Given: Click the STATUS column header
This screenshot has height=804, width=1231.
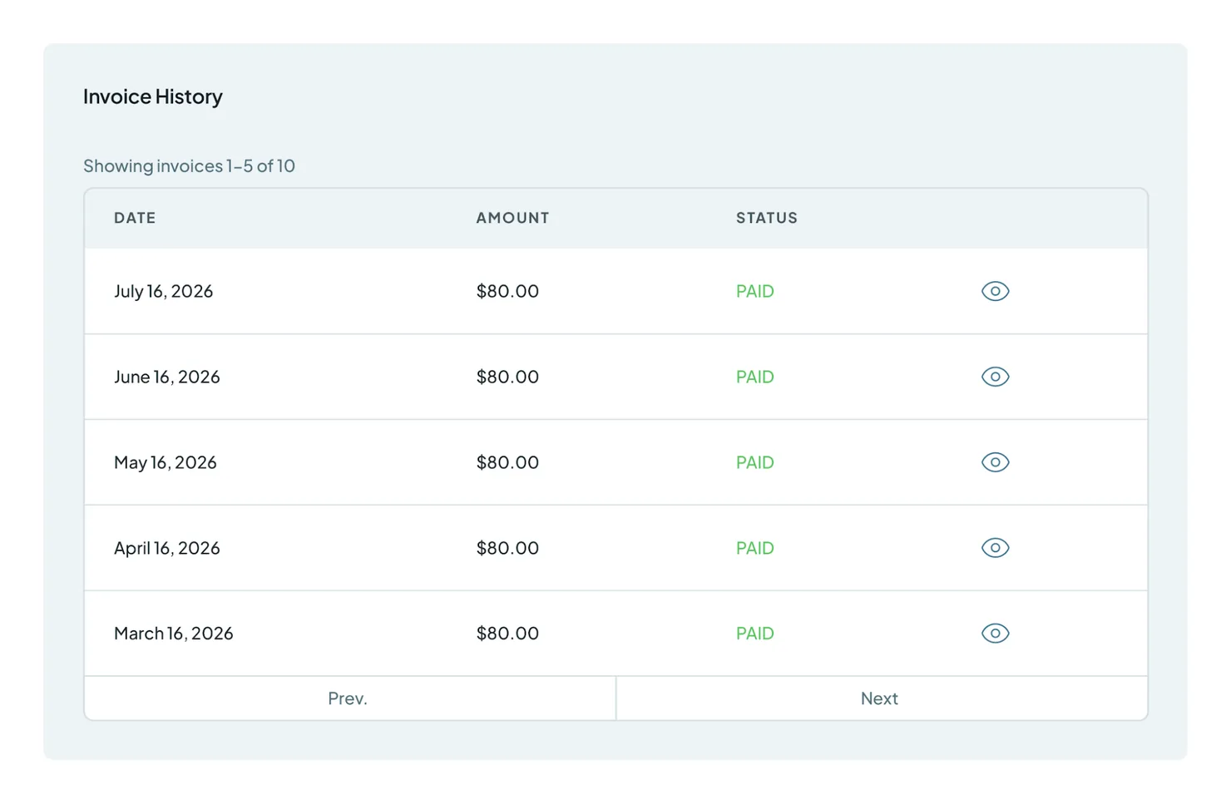Looking at the screenshot, I should (766, 218).
